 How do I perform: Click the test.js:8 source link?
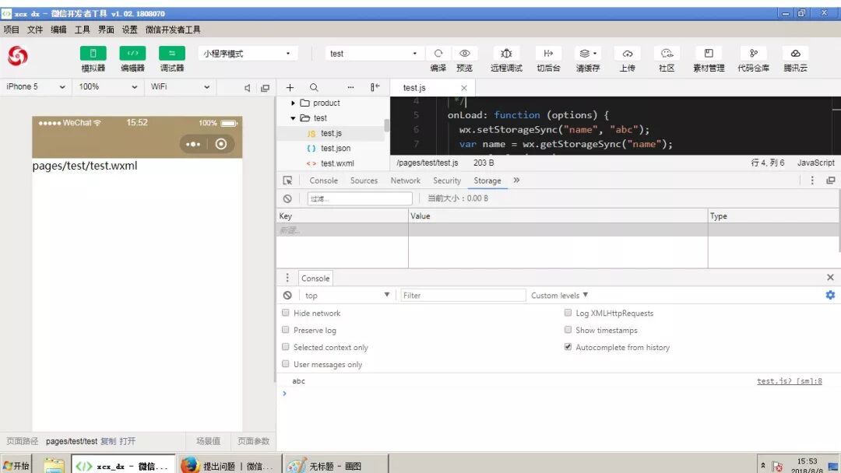pyautogui.click(x=789, y=381)
